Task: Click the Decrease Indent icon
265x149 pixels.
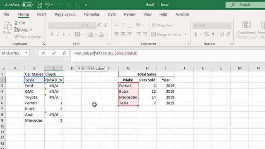Action: coord(138,34)
